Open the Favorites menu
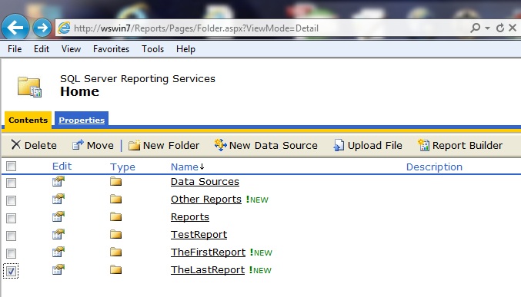Image resolution: width=521 pixels, height=297 pixels. [111, 49]
